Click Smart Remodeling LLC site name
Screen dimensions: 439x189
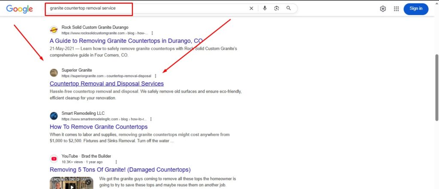coord(83,114)
